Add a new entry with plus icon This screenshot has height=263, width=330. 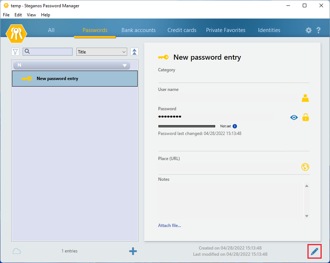click(x=133, y=251)
